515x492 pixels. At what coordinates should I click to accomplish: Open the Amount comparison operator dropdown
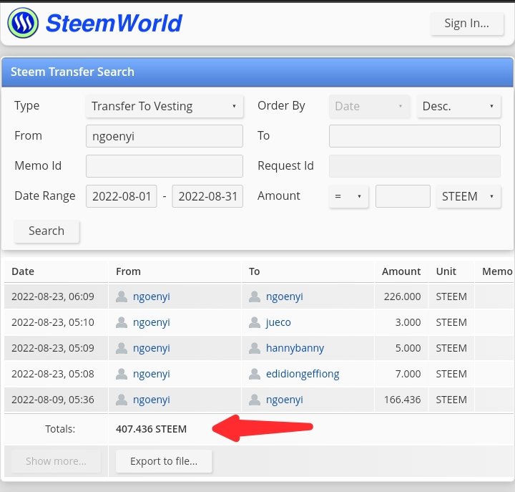coord(349,196)
